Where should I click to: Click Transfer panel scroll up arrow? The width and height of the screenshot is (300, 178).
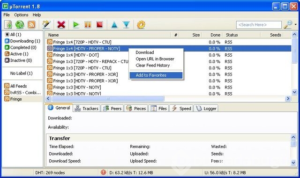click(293, 137)
